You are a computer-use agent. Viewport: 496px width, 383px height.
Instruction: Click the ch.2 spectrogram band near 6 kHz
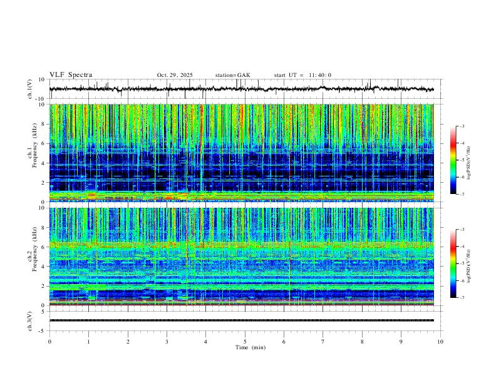click(241, 245)
